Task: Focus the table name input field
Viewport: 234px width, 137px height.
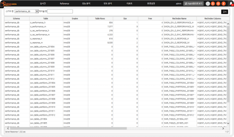Action: pos(60,11)
